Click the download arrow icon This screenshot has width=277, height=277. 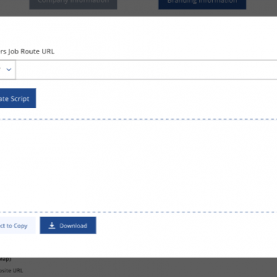click(52, 225)
